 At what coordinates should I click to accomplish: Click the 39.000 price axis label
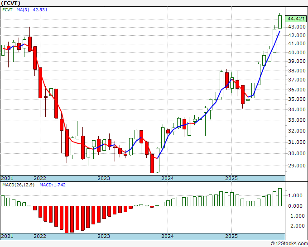point(297,61)
